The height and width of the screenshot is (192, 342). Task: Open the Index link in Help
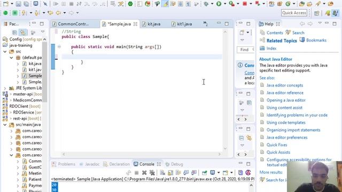click(x=271, y=49)
